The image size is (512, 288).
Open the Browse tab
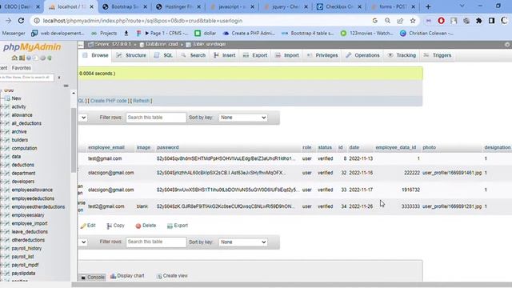(96, 55)
